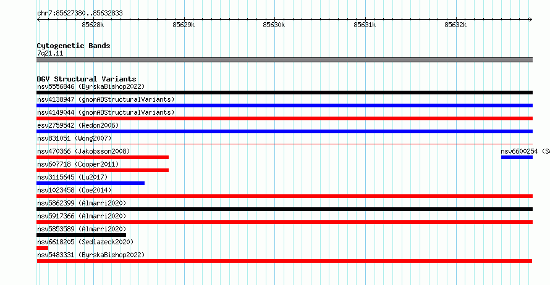Open the nsv1023458 (Coe2014) label
This screenshot has width=550, height=285.
pos(74,190)
